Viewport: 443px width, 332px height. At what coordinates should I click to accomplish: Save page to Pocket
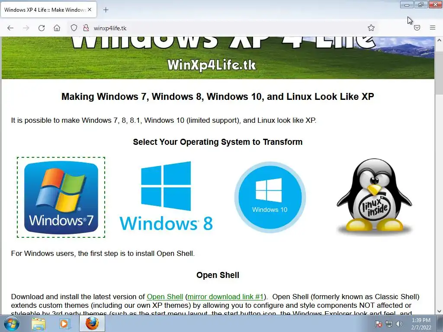click(x=417, y=28)
